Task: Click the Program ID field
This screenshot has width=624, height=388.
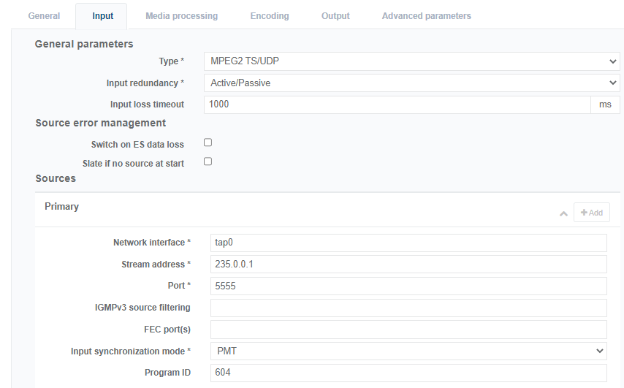Action: tap(408, 373)
